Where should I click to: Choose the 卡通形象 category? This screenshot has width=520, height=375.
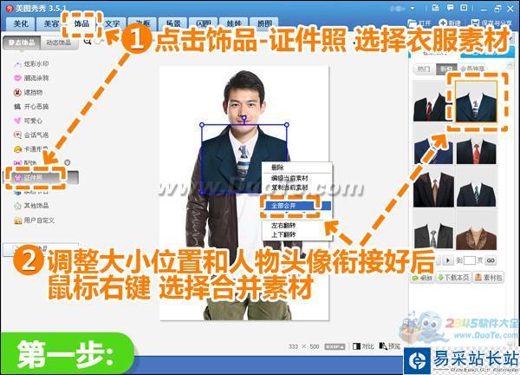point(32,149)
